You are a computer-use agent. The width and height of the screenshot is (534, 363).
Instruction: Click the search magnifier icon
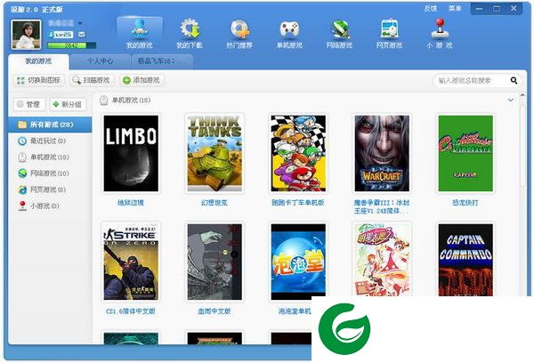point(514,80)
